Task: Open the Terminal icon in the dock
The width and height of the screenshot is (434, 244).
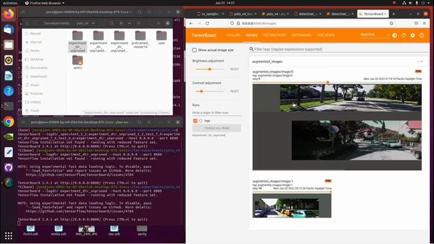Action: coord(9,106)
